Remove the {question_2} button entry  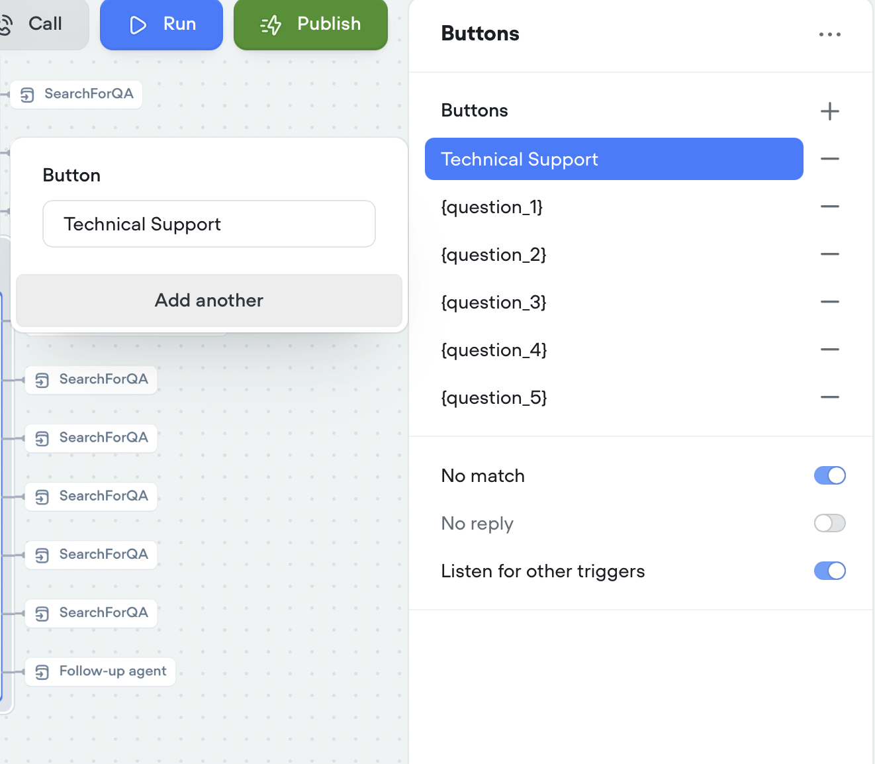[829, 254]
